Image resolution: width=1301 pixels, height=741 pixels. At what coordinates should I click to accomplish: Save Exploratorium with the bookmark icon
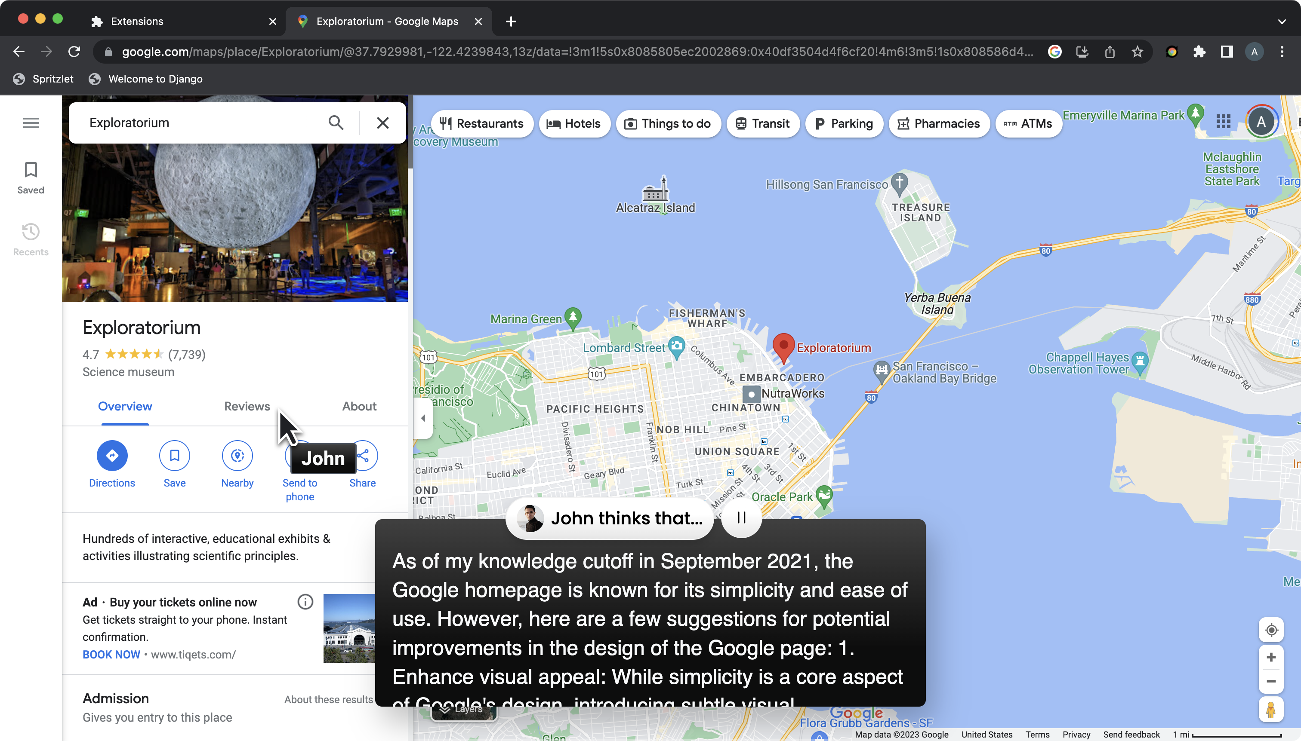click(174, 456)
